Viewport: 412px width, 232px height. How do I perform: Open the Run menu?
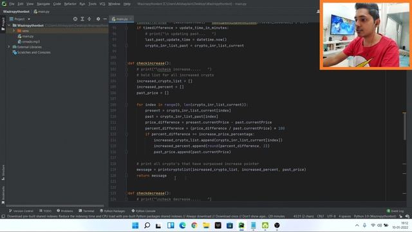coord(82,4)
